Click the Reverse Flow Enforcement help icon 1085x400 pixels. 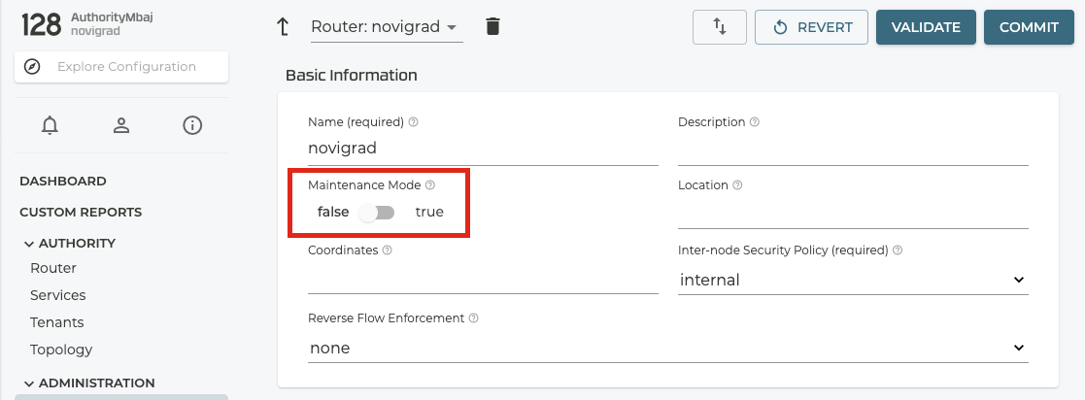(474, 318)
